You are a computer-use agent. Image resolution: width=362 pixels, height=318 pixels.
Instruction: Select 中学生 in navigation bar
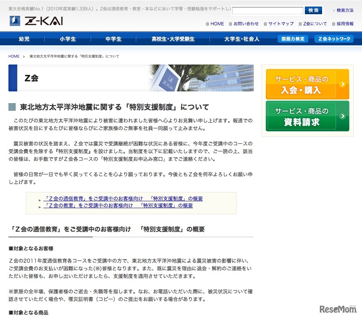coord(114,39)
